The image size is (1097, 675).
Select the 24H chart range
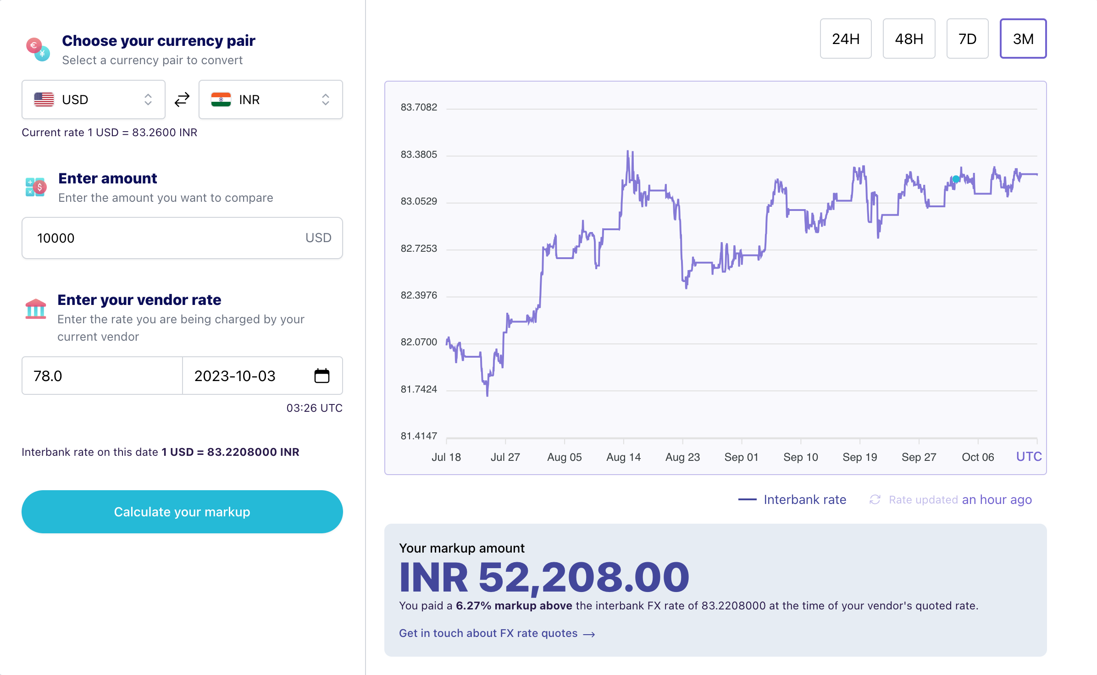click(x=846, y=39)
